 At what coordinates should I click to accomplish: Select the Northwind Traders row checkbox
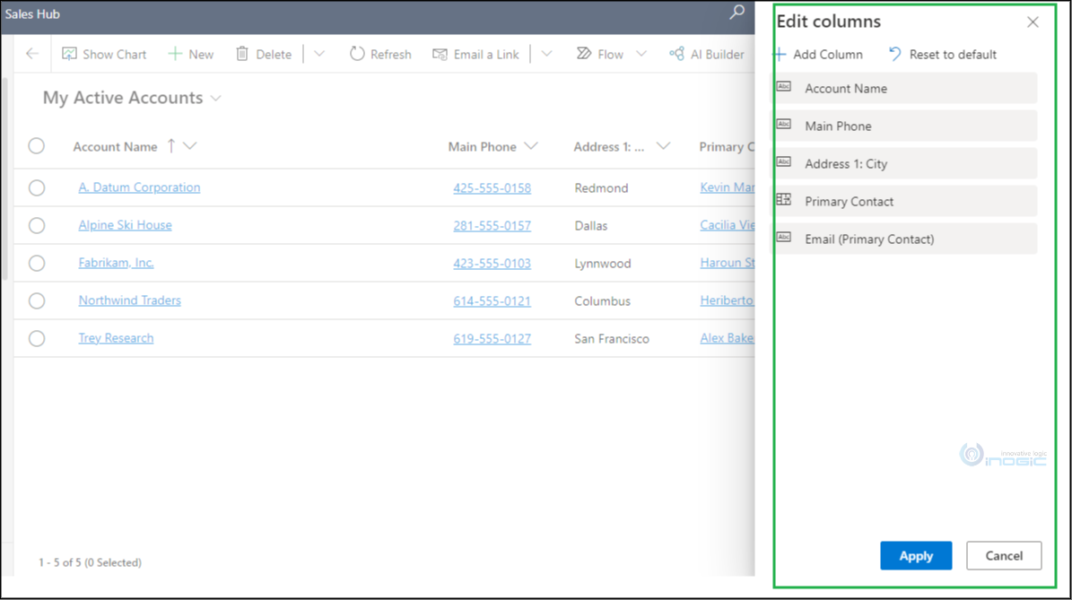(36, 300)
